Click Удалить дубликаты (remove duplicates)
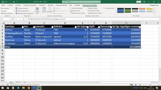161x90 pixels. (x=22, y=11)
